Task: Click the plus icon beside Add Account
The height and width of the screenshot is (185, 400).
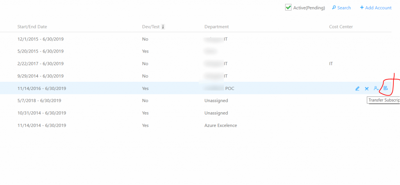Action: [x=362, y=8]
